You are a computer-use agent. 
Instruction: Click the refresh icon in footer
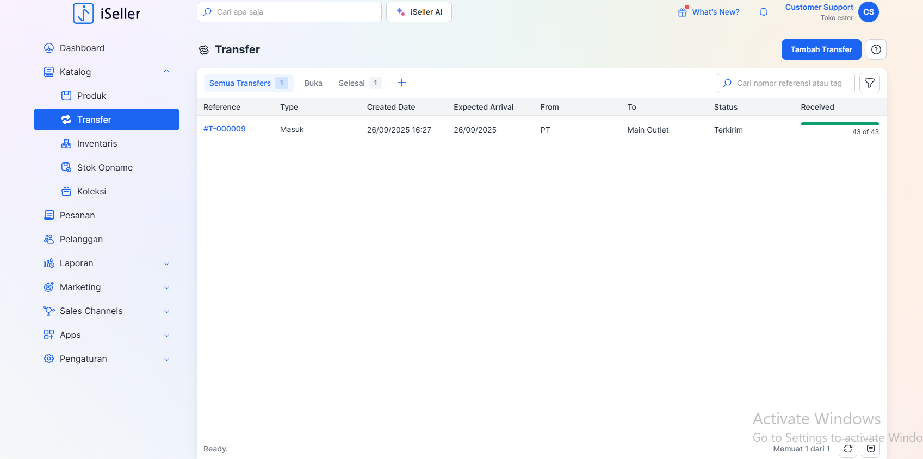point(847,449)
